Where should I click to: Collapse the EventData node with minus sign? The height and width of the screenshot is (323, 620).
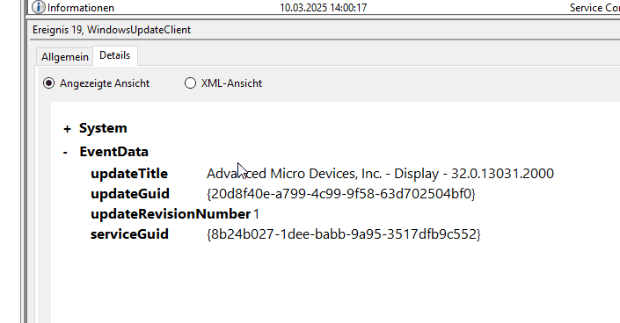[x=65, y=152]
